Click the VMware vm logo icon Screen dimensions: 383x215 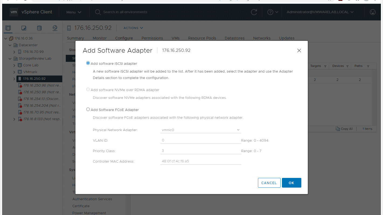[14, 12]
